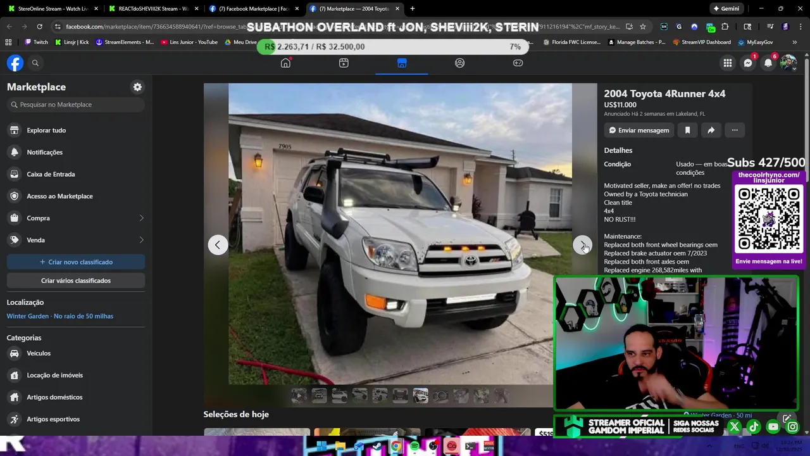Open MyEasyGov bookmark
Viewport: 810px width, 456px height.
[755, 42]
